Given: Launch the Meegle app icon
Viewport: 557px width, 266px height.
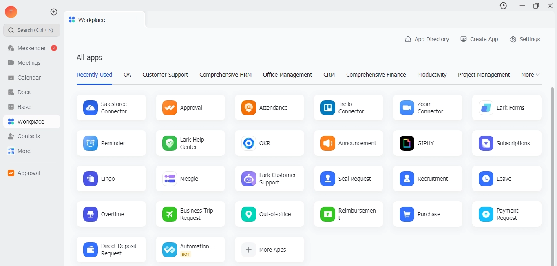Looking at the screenshot, I should point(170,179).
